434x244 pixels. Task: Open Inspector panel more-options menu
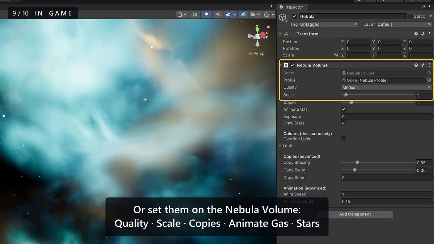[430, 7]
